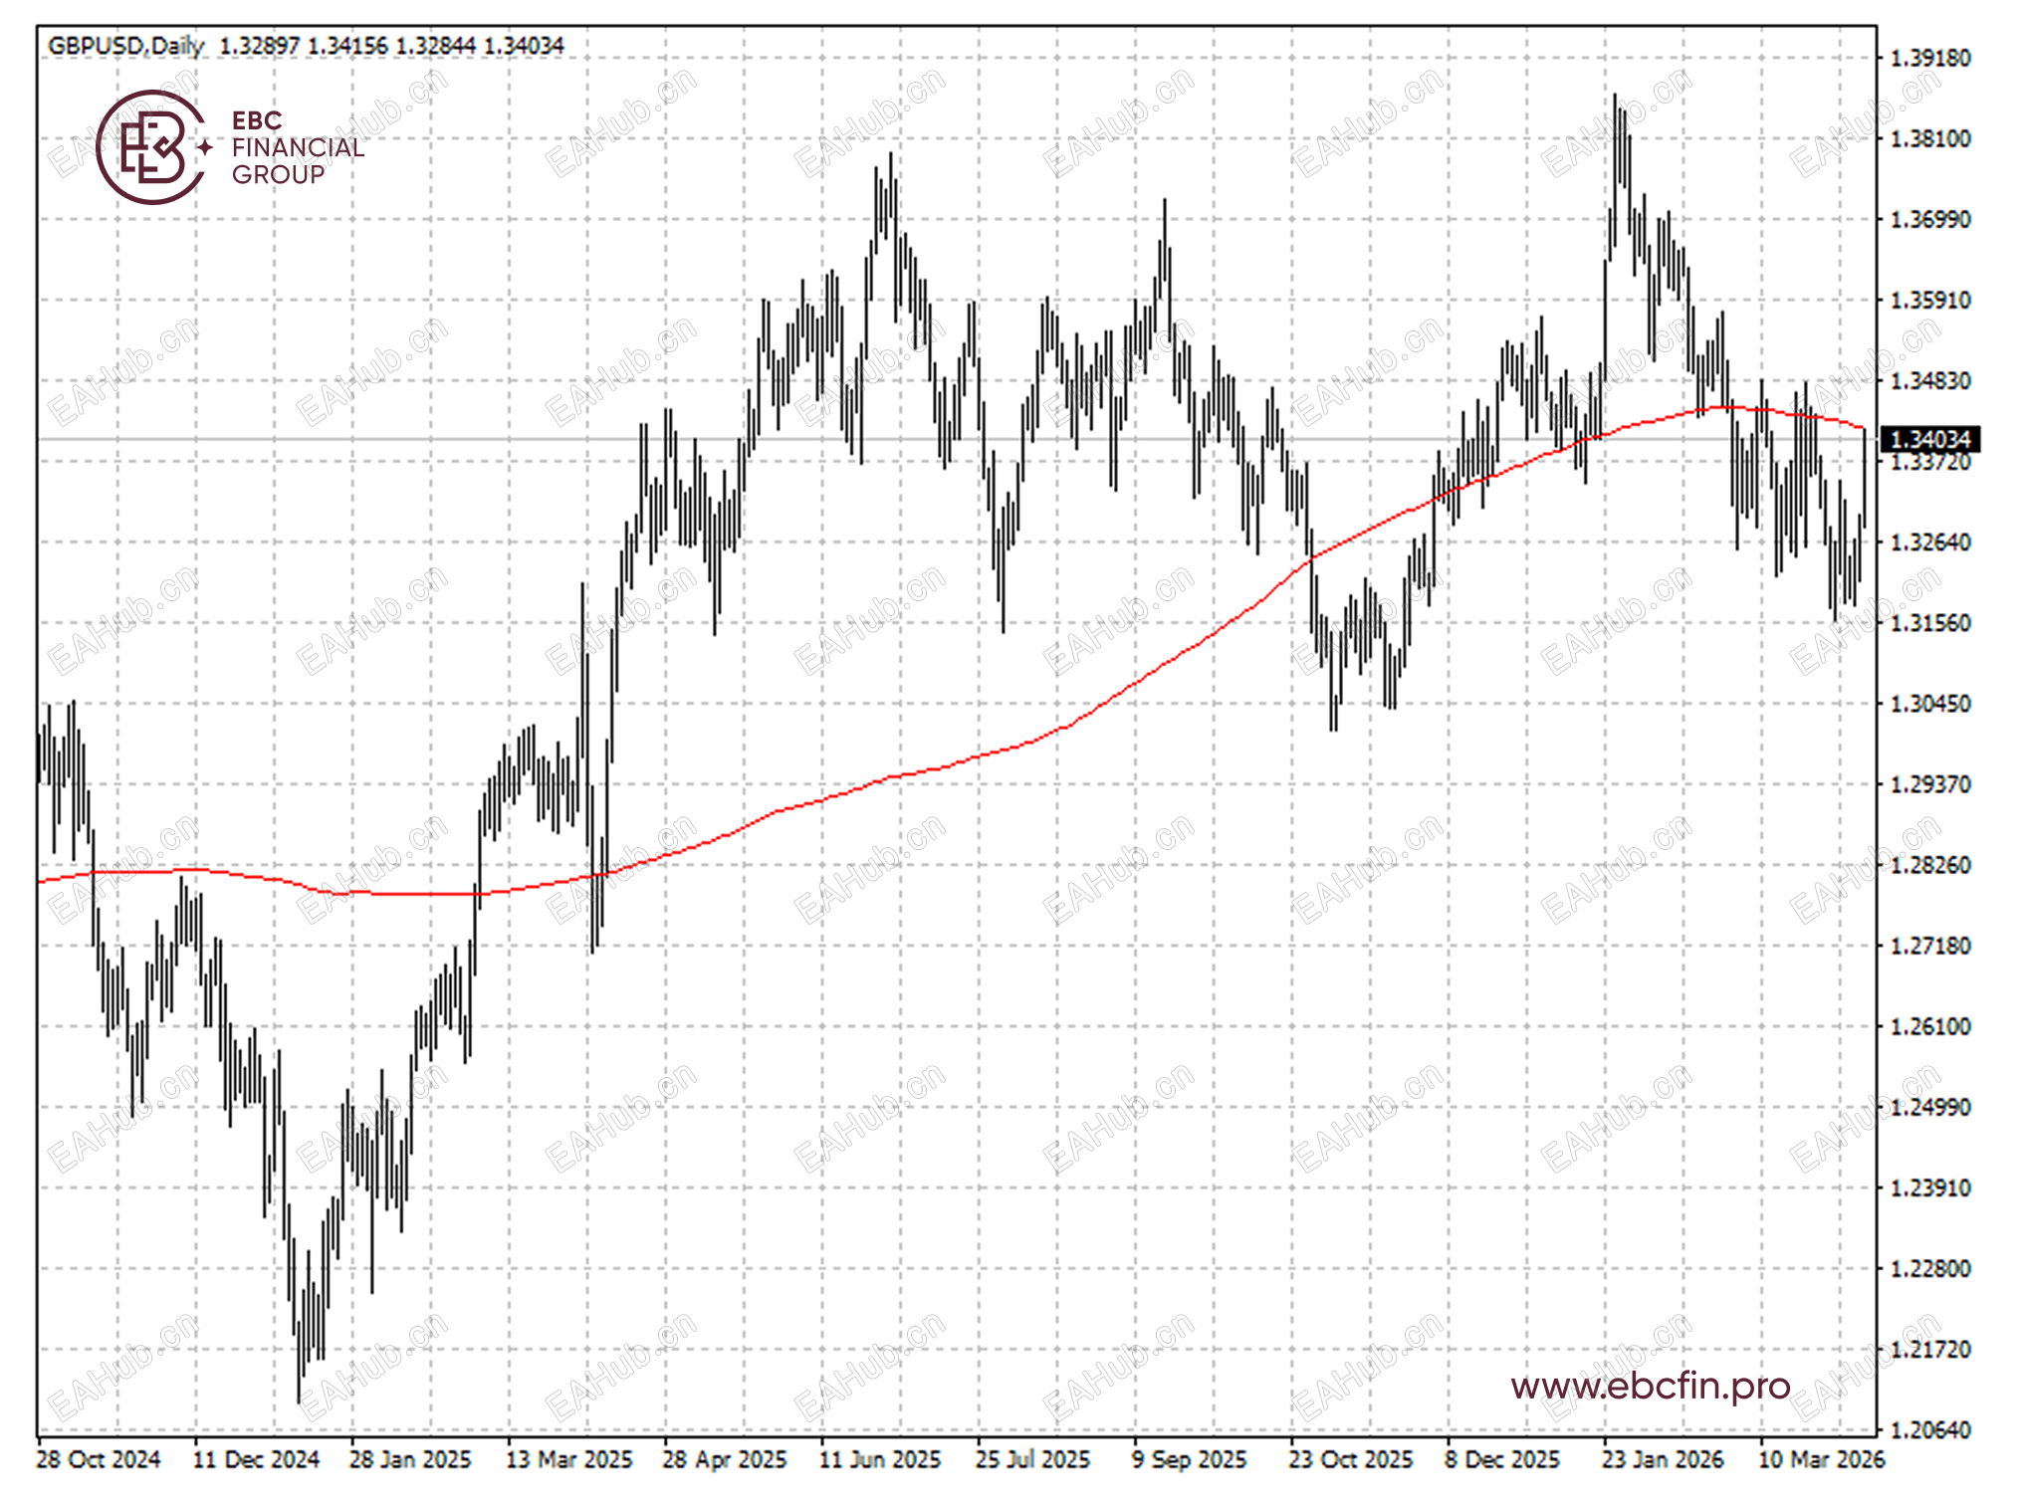Click the 1.39180 price scale label
The height and width of the screenshot is (1507, 2019).
coord(1929,59)
